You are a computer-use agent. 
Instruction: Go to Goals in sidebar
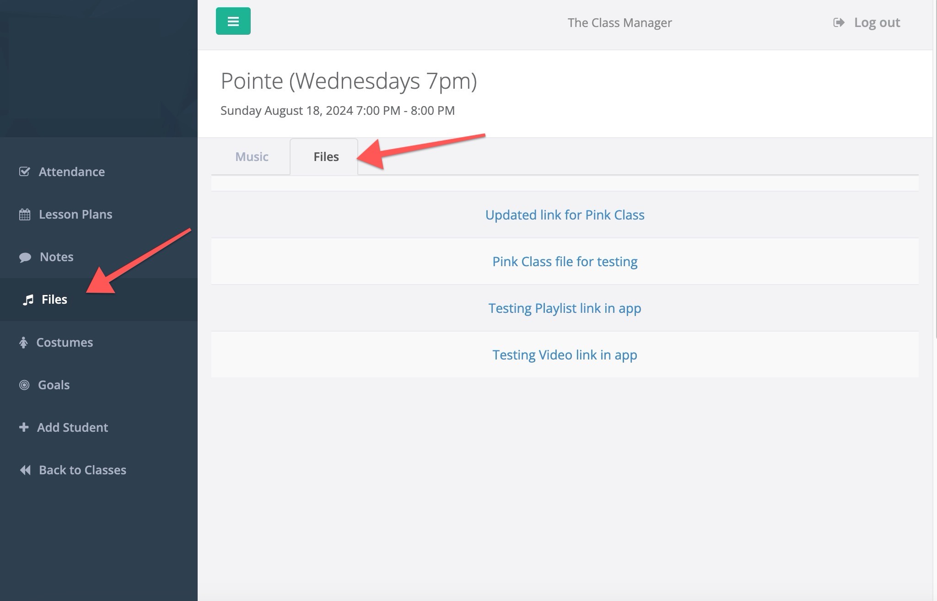[54, 385]
